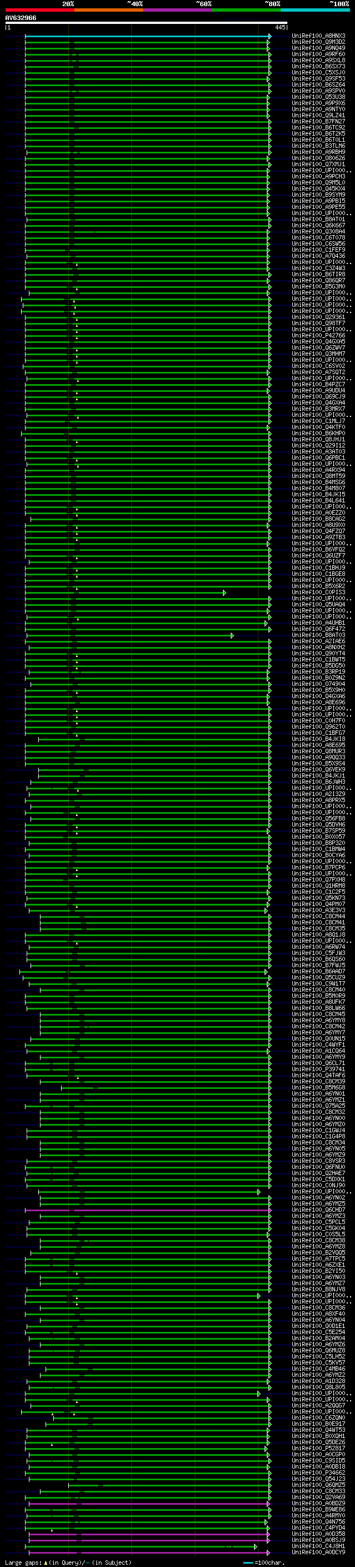Viewport: 355px width, 1567px height.
Task: Select hit UniRef100_B9SYM9
Action: pos(318,195)
